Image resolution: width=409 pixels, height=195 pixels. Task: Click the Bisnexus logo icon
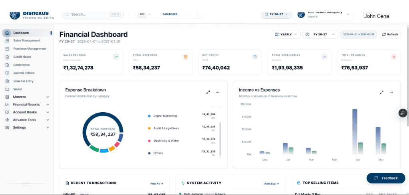pyautogui.click(x=15, y=15)
